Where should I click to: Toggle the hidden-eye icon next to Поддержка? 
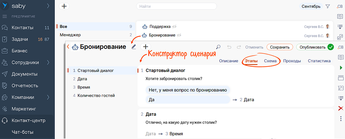[x=174, y=27]
